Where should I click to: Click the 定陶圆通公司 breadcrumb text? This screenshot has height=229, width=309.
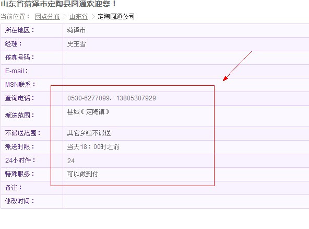(x=116, y=17)
